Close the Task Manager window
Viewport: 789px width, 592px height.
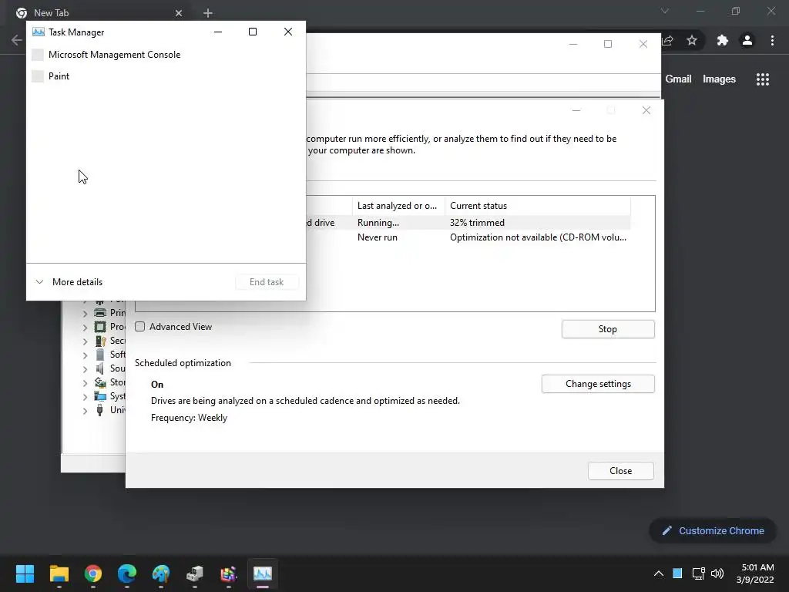coord(288,32)
